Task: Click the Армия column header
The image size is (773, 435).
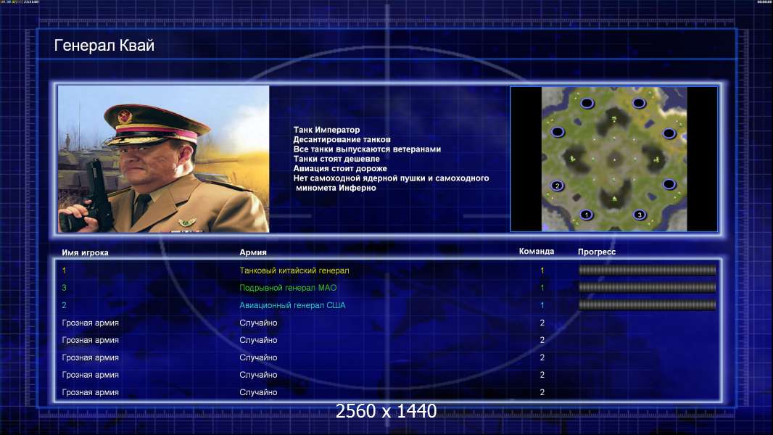Action: click(x=253, y=252)
